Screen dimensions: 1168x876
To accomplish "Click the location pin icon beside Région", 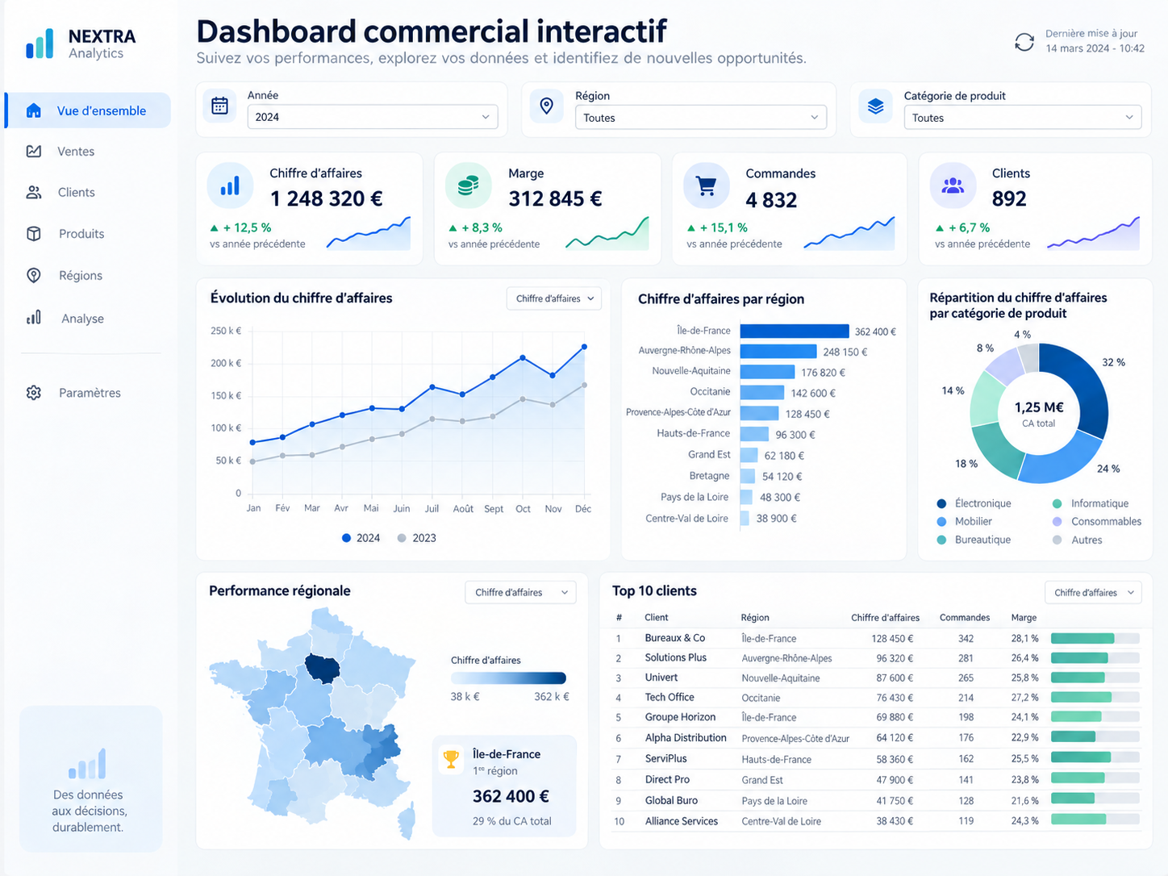I will point(546,106).
